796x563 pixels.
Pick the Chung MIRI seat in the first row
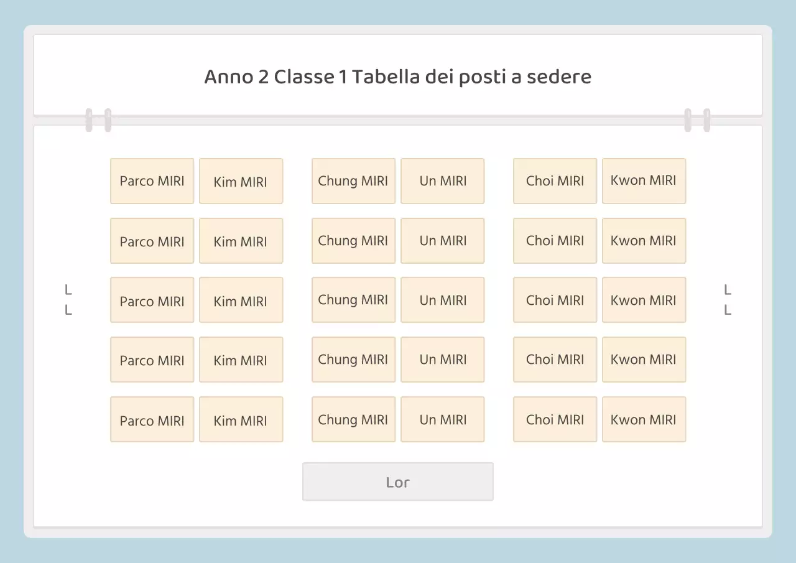tap(353, 181)
